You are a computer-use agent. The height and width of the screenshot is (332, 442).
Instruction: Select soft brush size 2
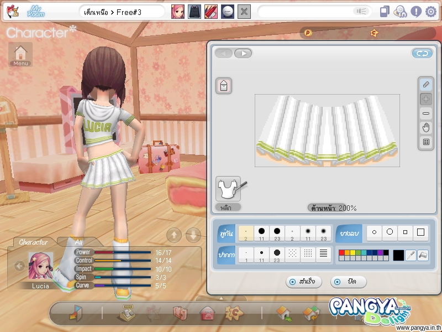point(292,234)
